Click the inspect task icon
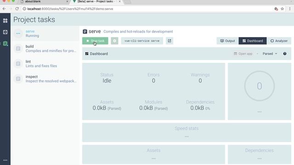This screenshot has width=294, height=165. tap(18, 79)
